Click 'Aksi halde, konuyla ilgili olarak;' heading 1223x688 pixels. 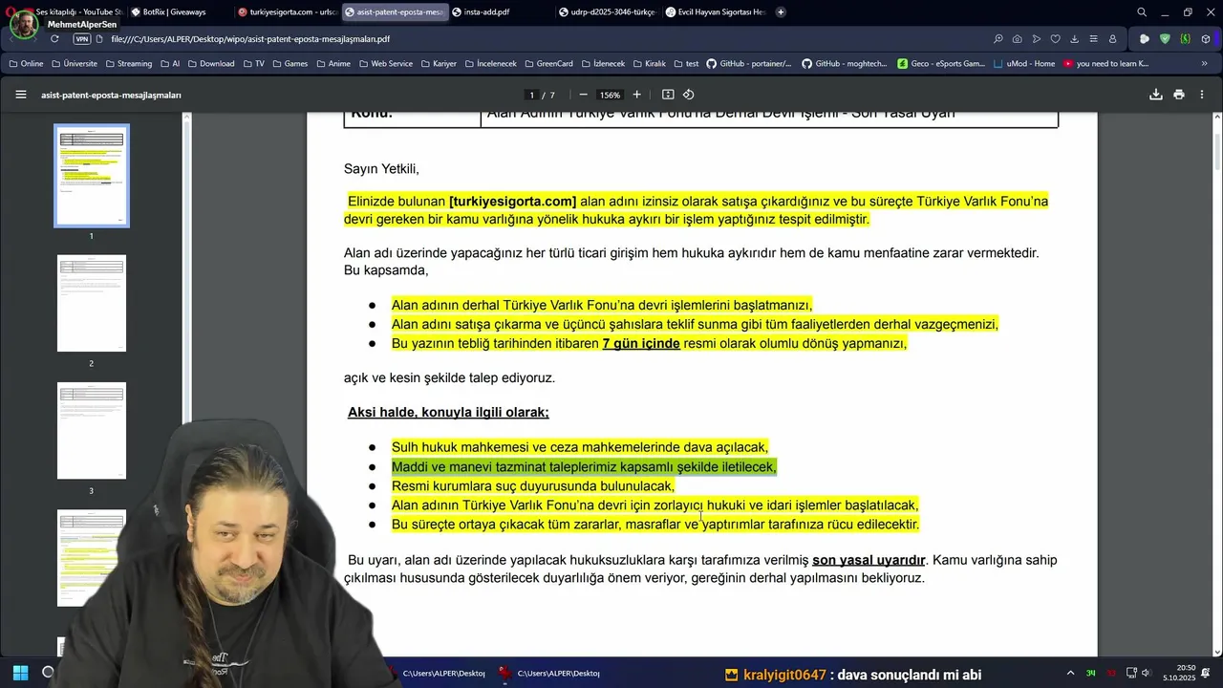pos(448,413)
